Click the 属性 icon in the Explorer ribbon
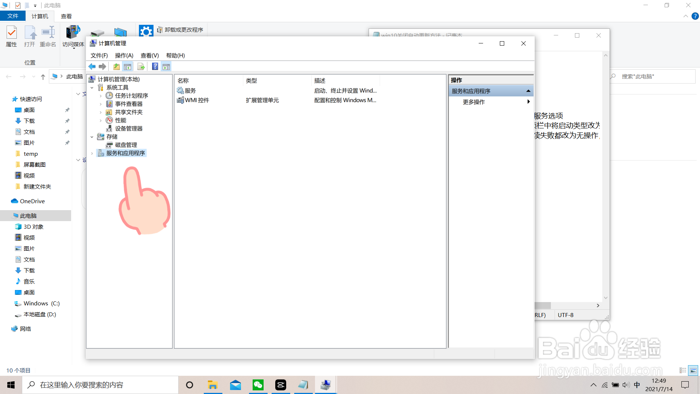The width and height of the screenshot is (700, 394). point(11,36)
